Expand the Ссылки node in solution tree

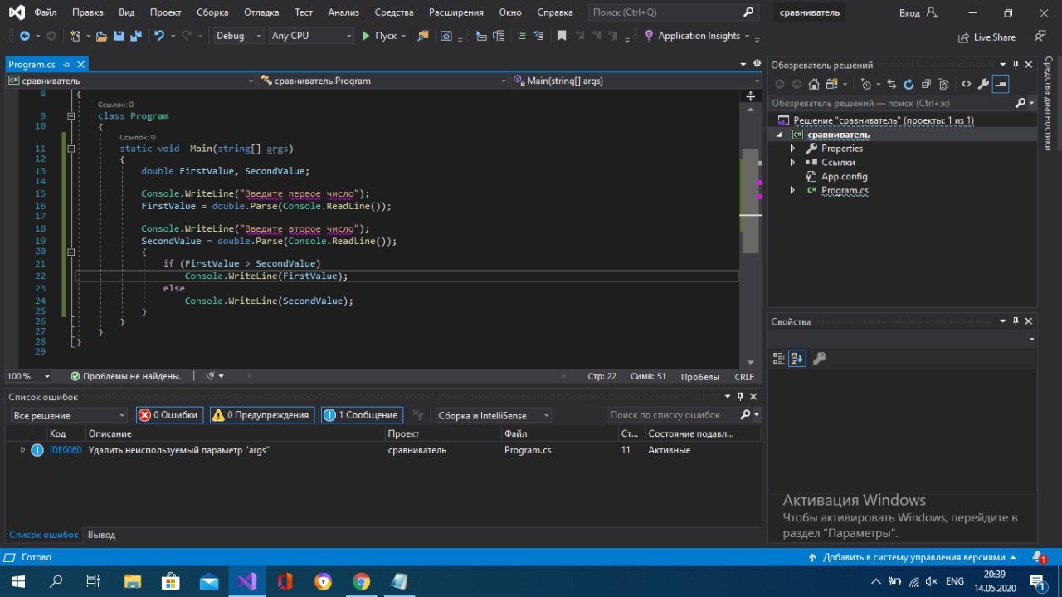coord(792,163)
